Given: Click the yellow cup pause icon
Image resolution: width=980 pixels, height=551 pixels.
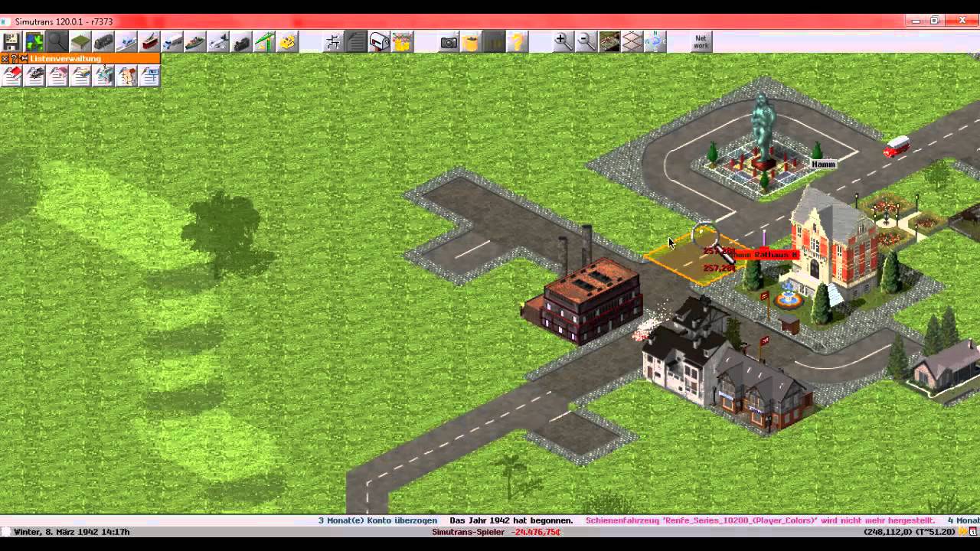Looking at the screenshot, I should tap(472, 41).
